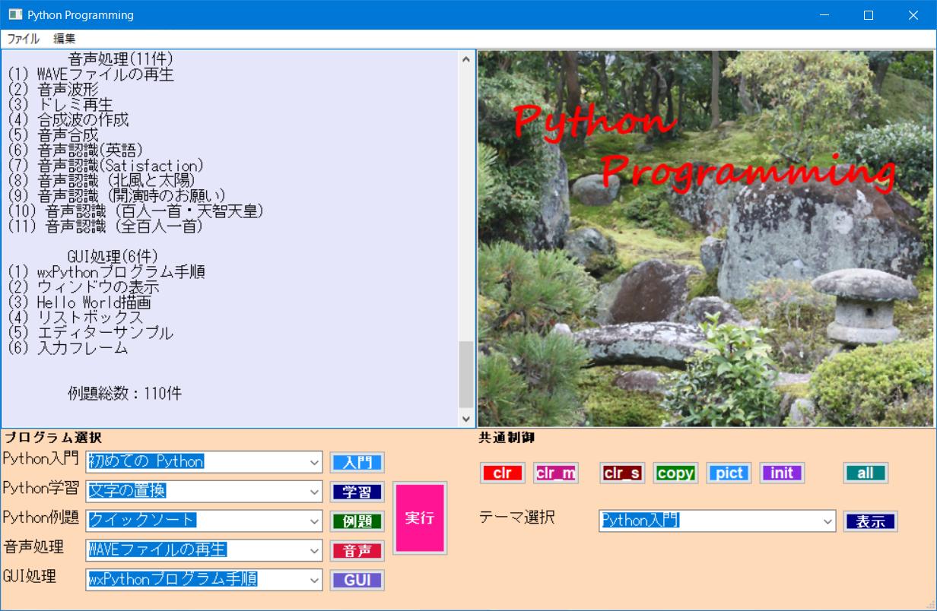
Task: Click the line (10) 音声認識 (百人一首・天智天皇)
Action: pos(136,211)
